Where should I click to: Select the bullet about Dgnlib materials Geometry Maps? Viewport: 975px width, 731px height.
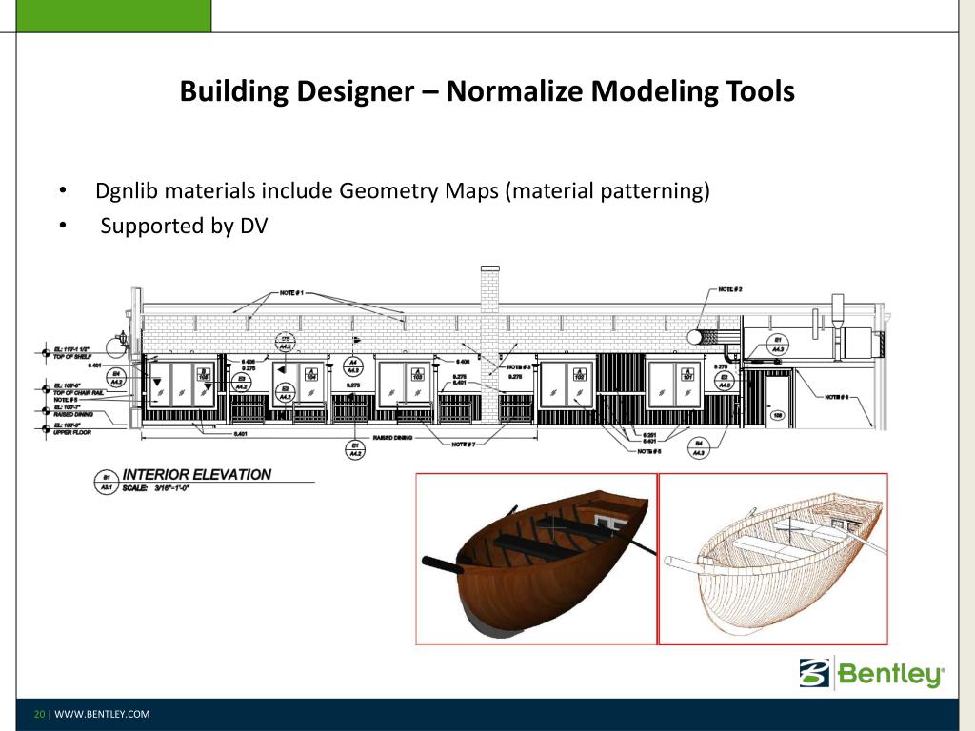pos(403,190)
